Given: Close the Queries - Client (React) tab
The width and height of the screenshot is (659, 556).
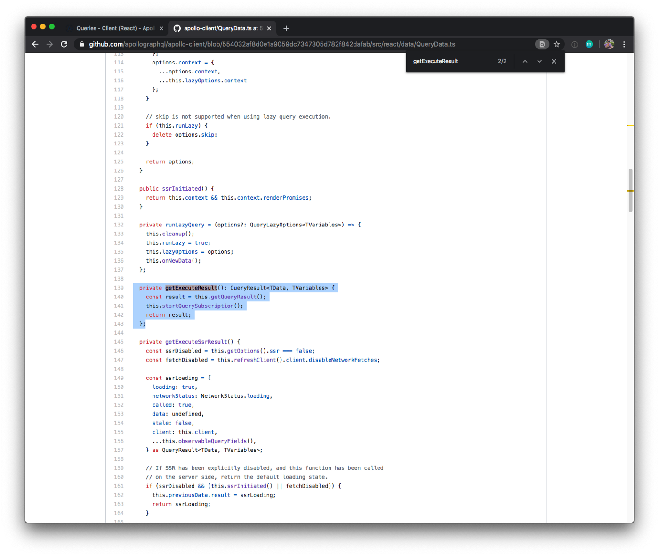Looking at the screenshot, I should coord(161,28).
